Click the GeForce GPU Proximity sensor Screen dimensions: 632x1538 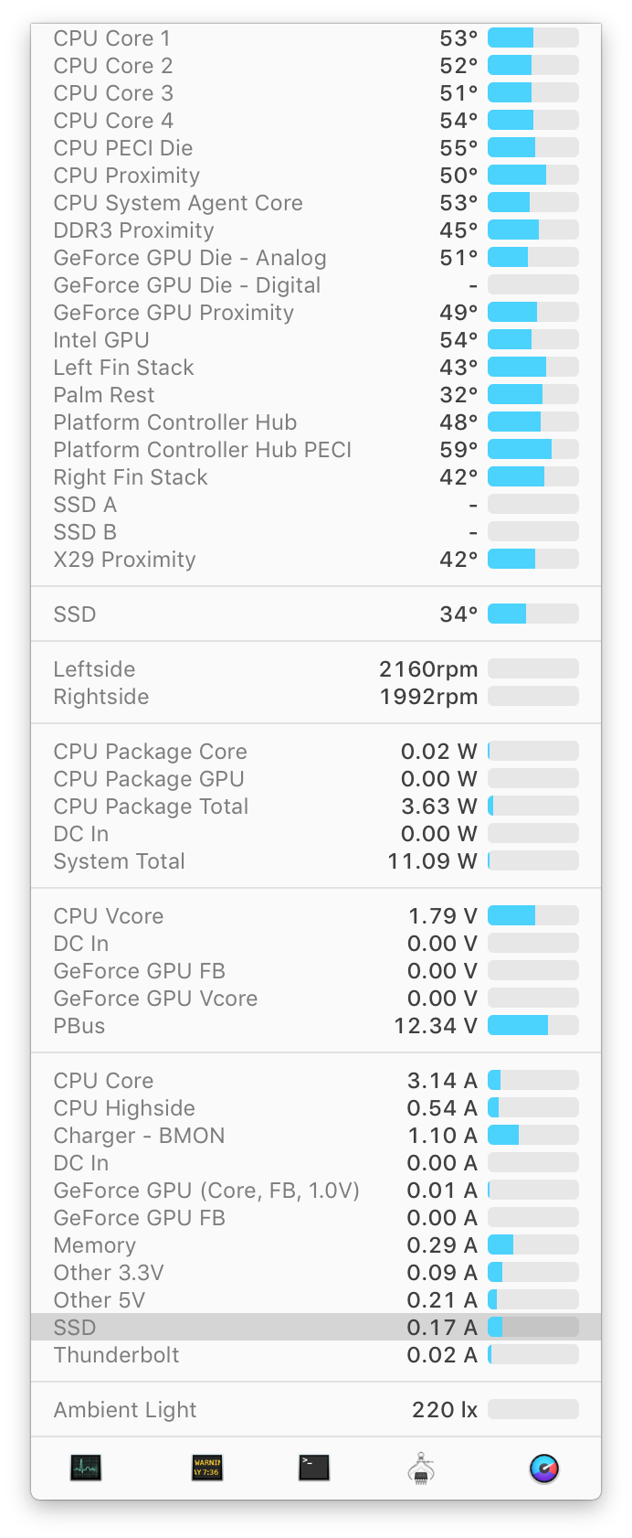tap(174, 313)
